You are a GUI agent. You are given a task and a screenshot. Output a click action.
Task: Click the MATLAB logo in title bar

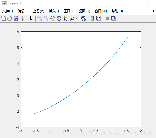click(5, 3)
